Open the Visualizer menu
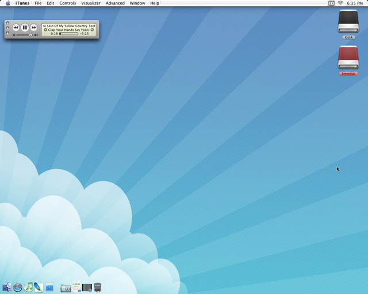The height and width of the screenshot is (294, 368). pyautogui.click(x=91, y=3)
